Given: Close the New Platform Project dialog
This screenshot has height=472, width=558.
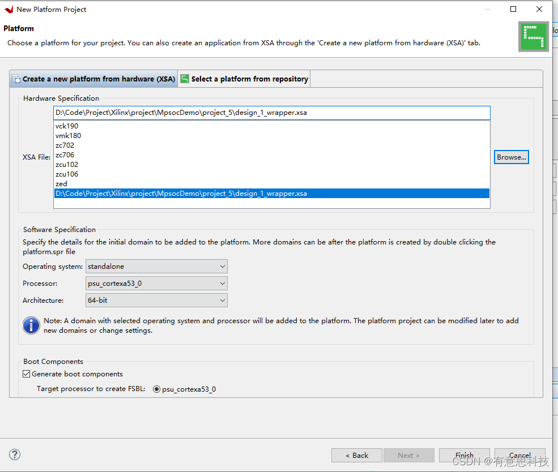Looking at the screenshot, I should (x=539, y=9).
